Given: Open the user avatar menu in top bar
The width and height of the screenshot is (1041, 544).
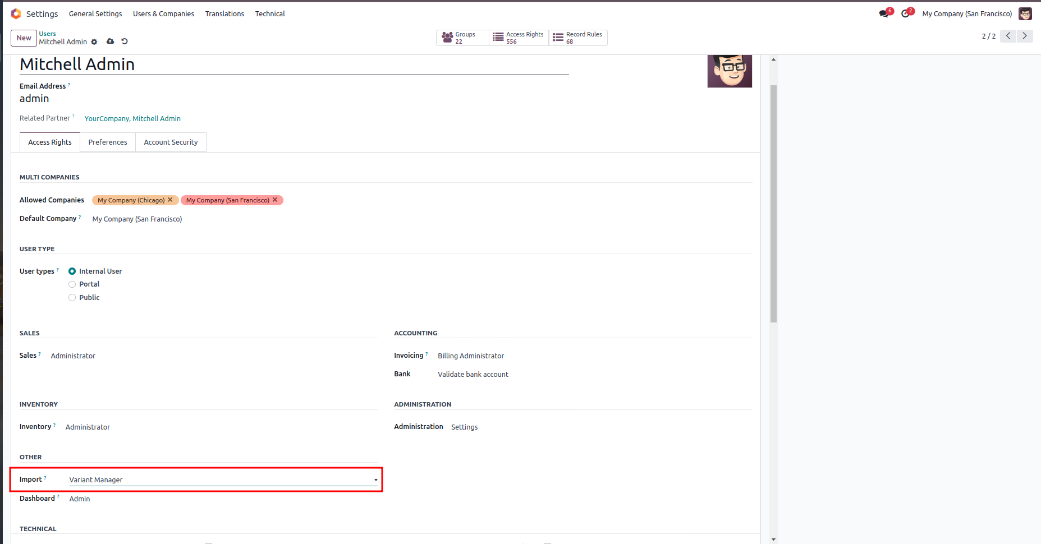Looking at the screenshot, I should (1025, 13).
